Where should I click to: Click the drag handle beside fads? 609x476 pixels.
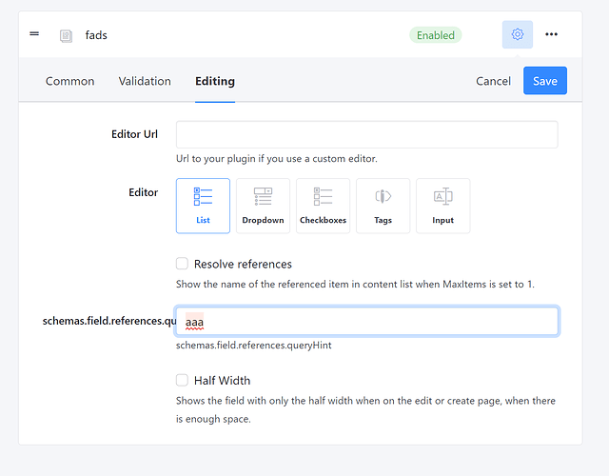34,34
